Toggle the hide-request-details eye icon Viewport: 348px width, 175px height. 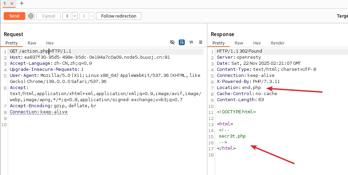click(172, 42)
